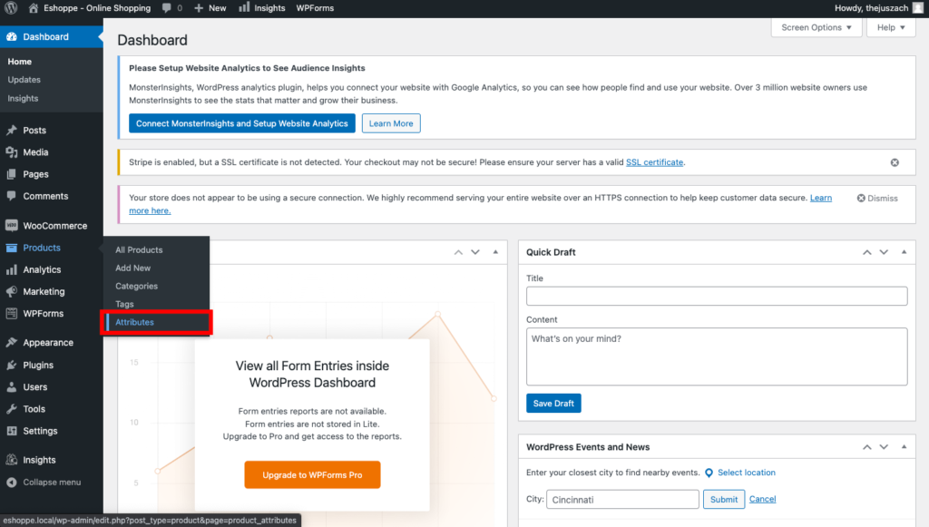The height and width of the screenshot is (527, 929).
Task: Collapse the WordPress Events and News panel
Action: 905,447
